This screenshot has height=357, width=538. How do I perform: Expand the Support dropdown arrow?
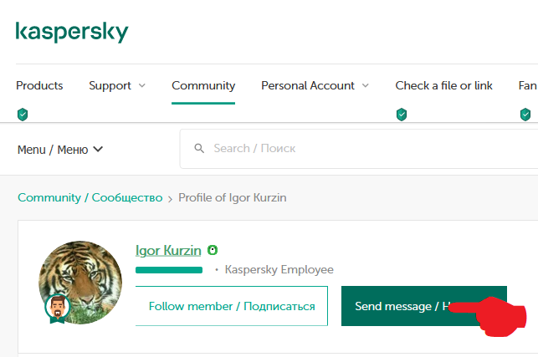pos(142,85)
